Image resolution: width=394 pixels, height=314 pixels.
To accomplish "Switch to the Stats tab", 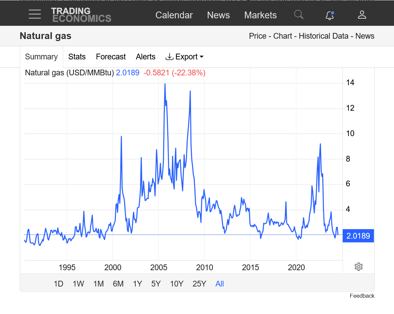I will [x=77, y=57].
